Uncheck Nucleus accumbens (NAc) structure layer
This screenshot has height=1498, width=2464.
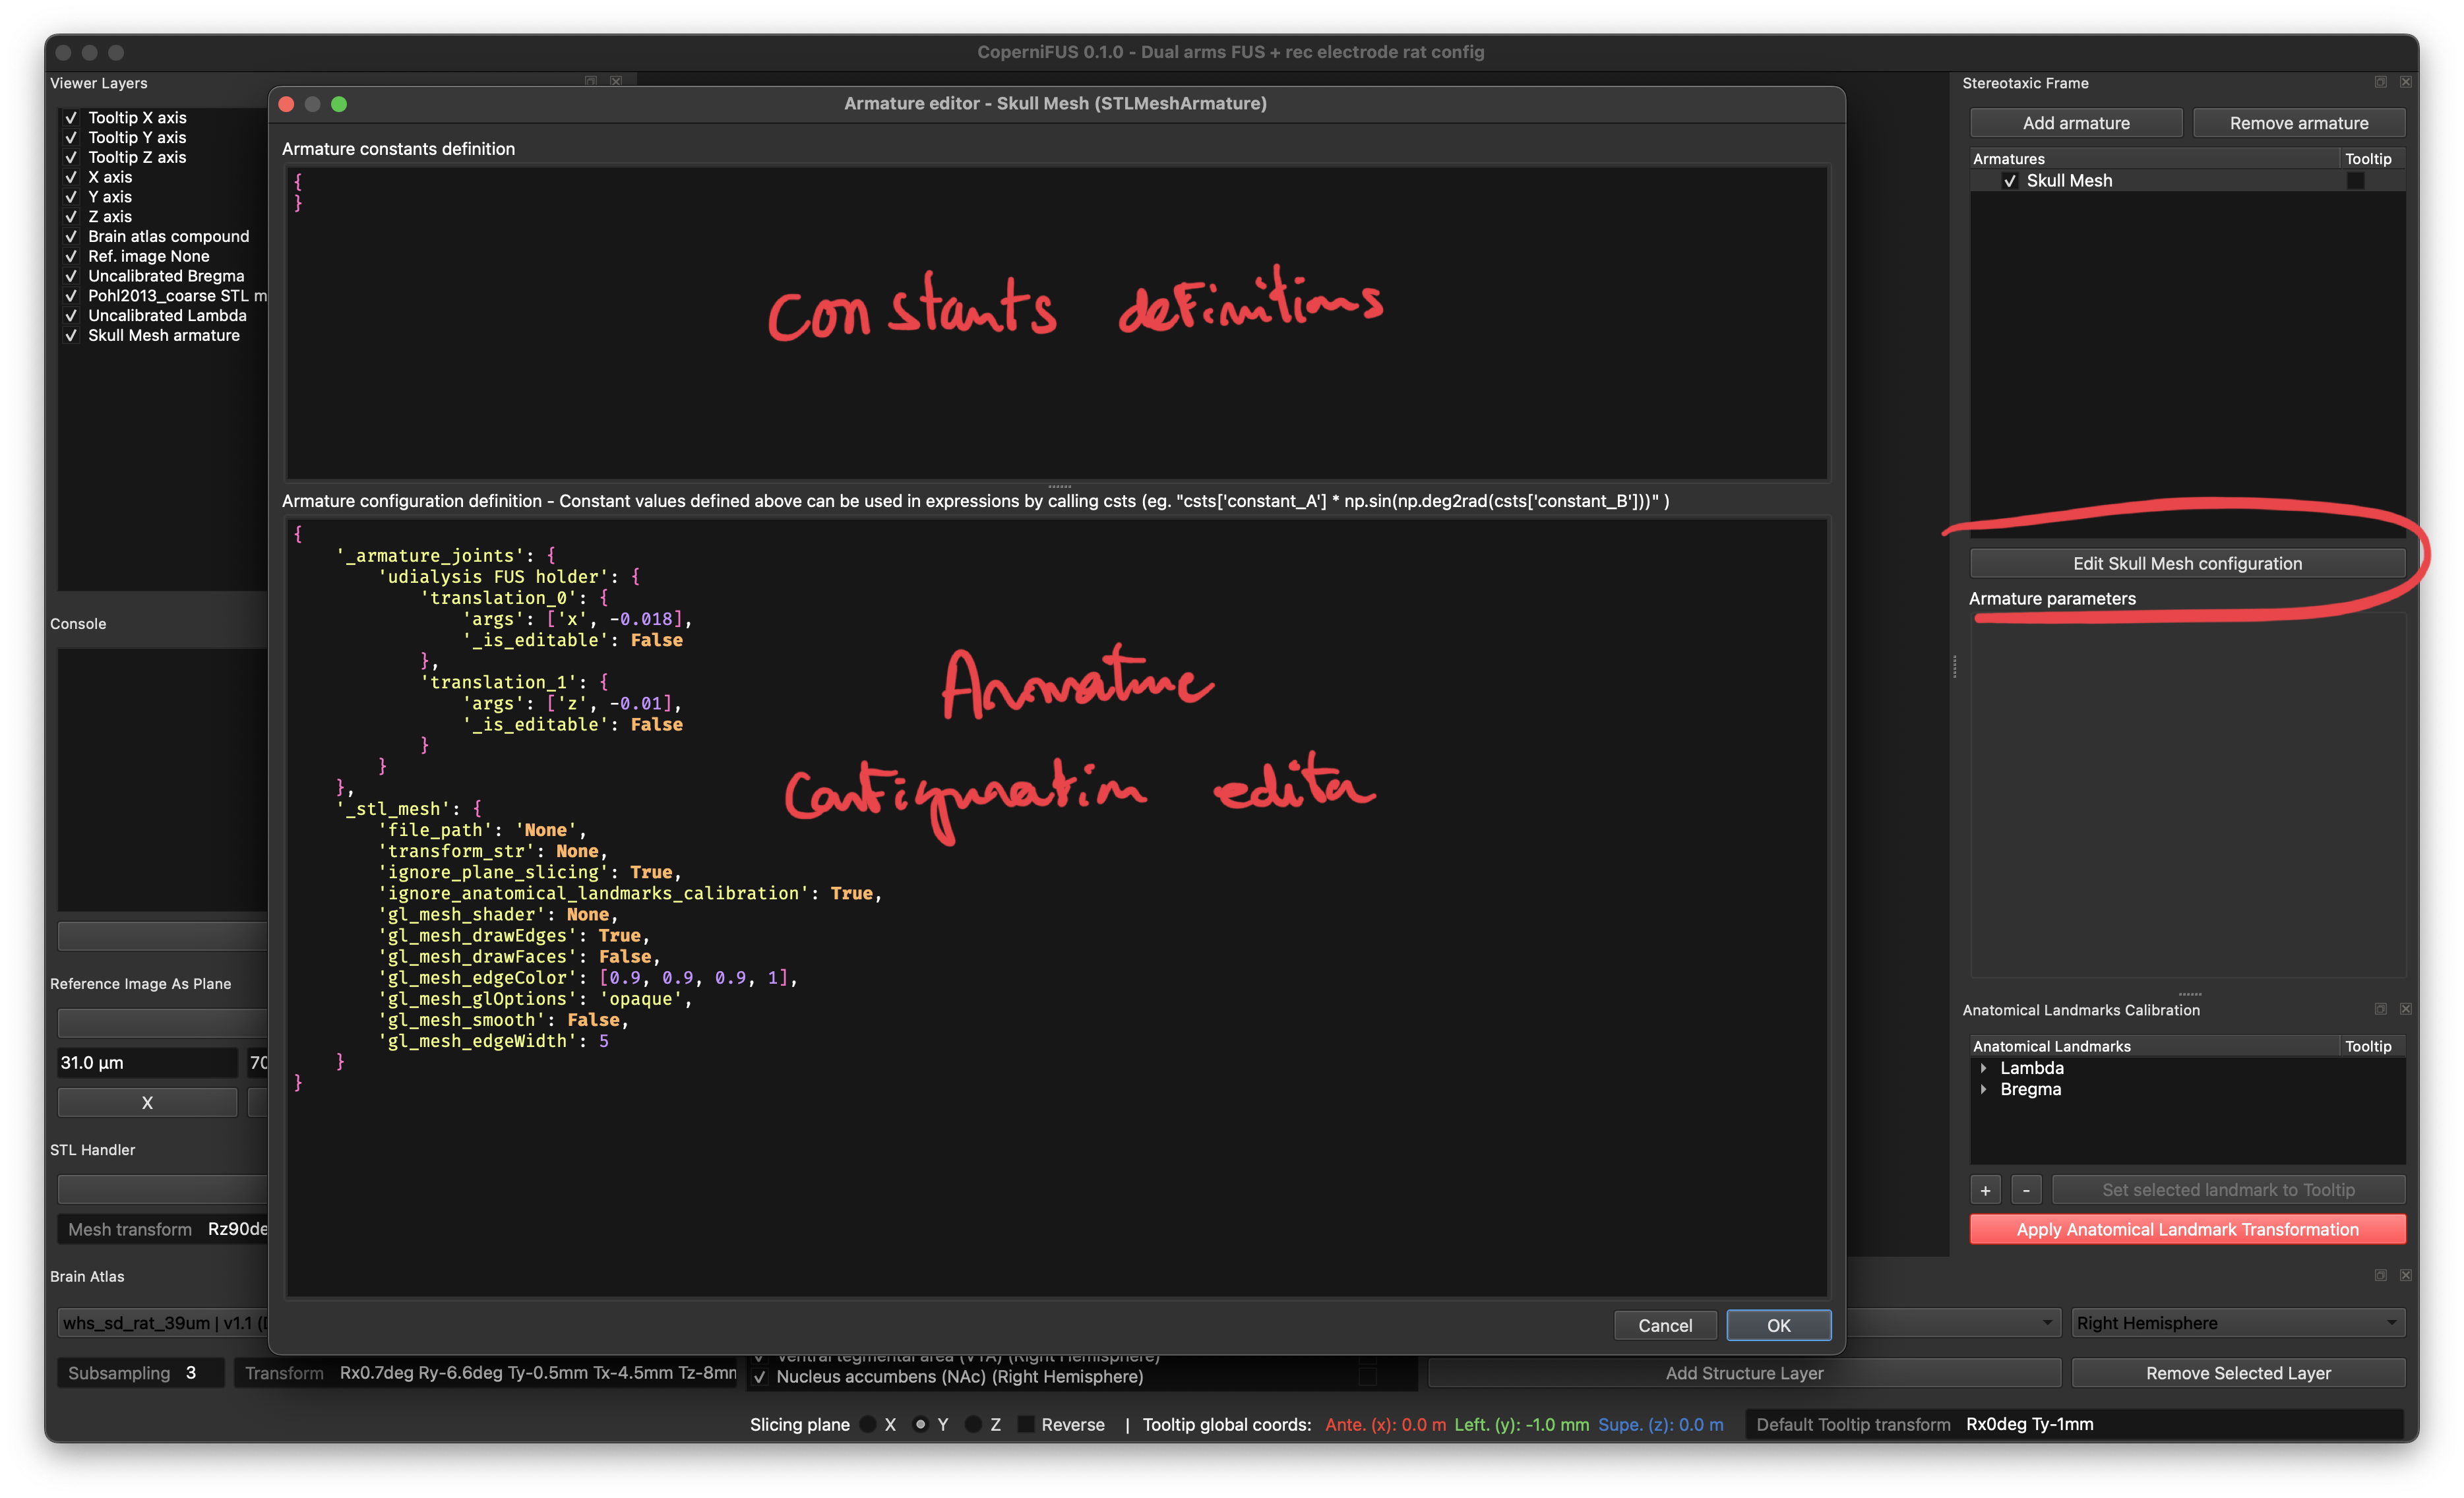(x=759, y=1377)
